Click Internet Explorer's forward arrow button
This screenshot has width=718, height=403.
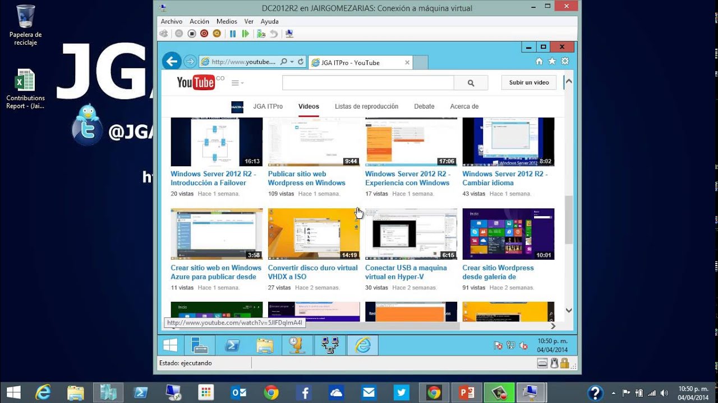click(x=190, y=62)
